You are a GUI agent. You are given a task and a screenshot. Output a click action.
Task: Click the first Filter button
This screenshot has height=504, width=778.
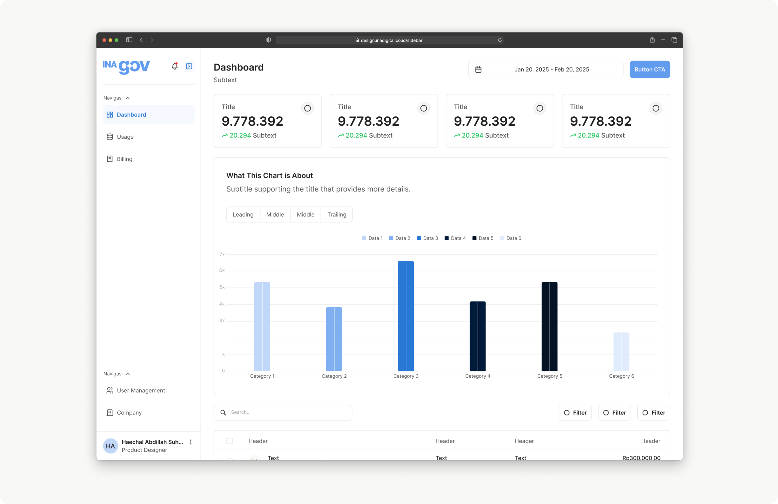click(575, 413)
